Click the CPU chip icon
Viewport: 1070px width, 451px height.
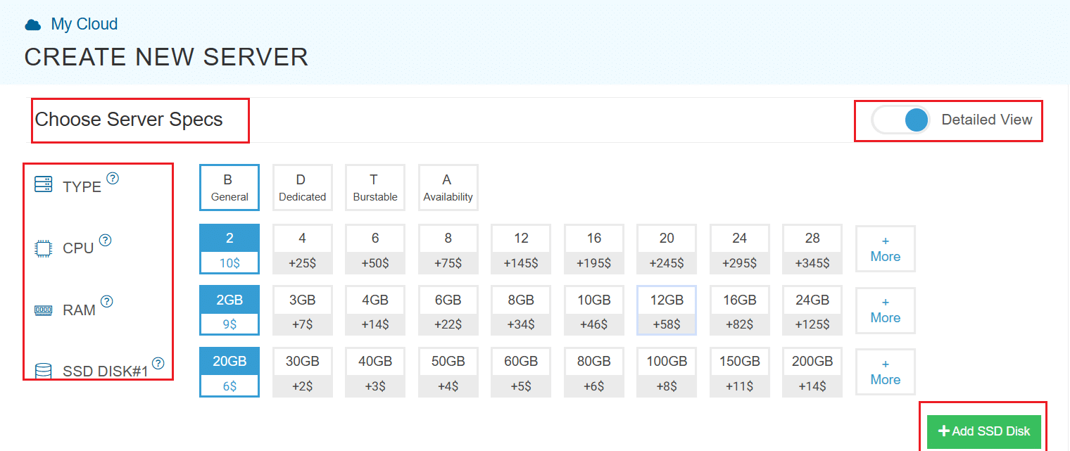coord(44,248)
